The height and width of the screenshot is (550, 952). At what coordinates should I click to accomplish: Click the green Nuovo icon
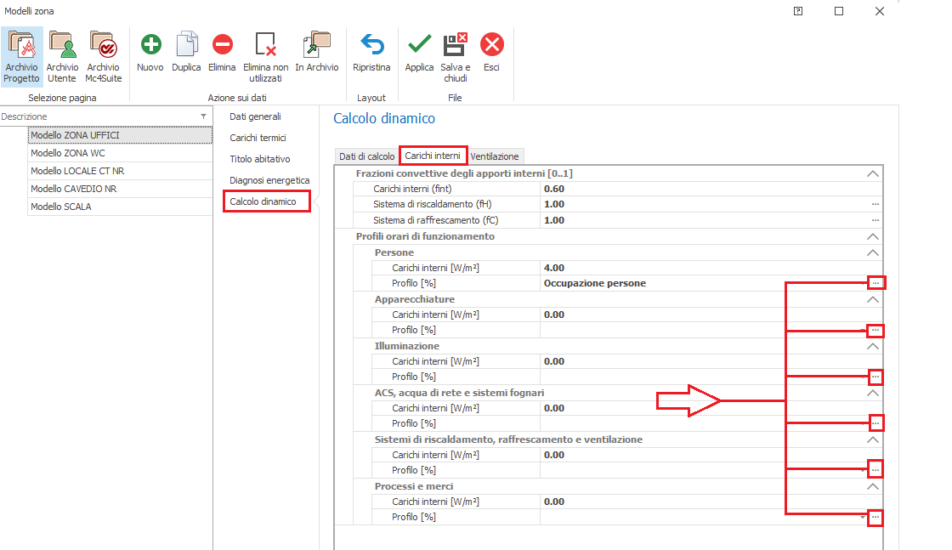coord(150,44)
